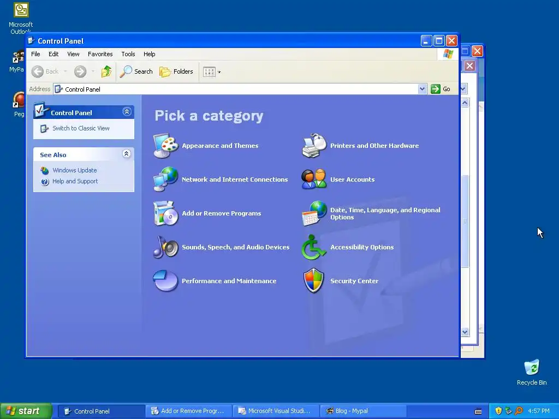
Task: Click the Printers and Other Hardware icon
Action: (x=314, y=145)
